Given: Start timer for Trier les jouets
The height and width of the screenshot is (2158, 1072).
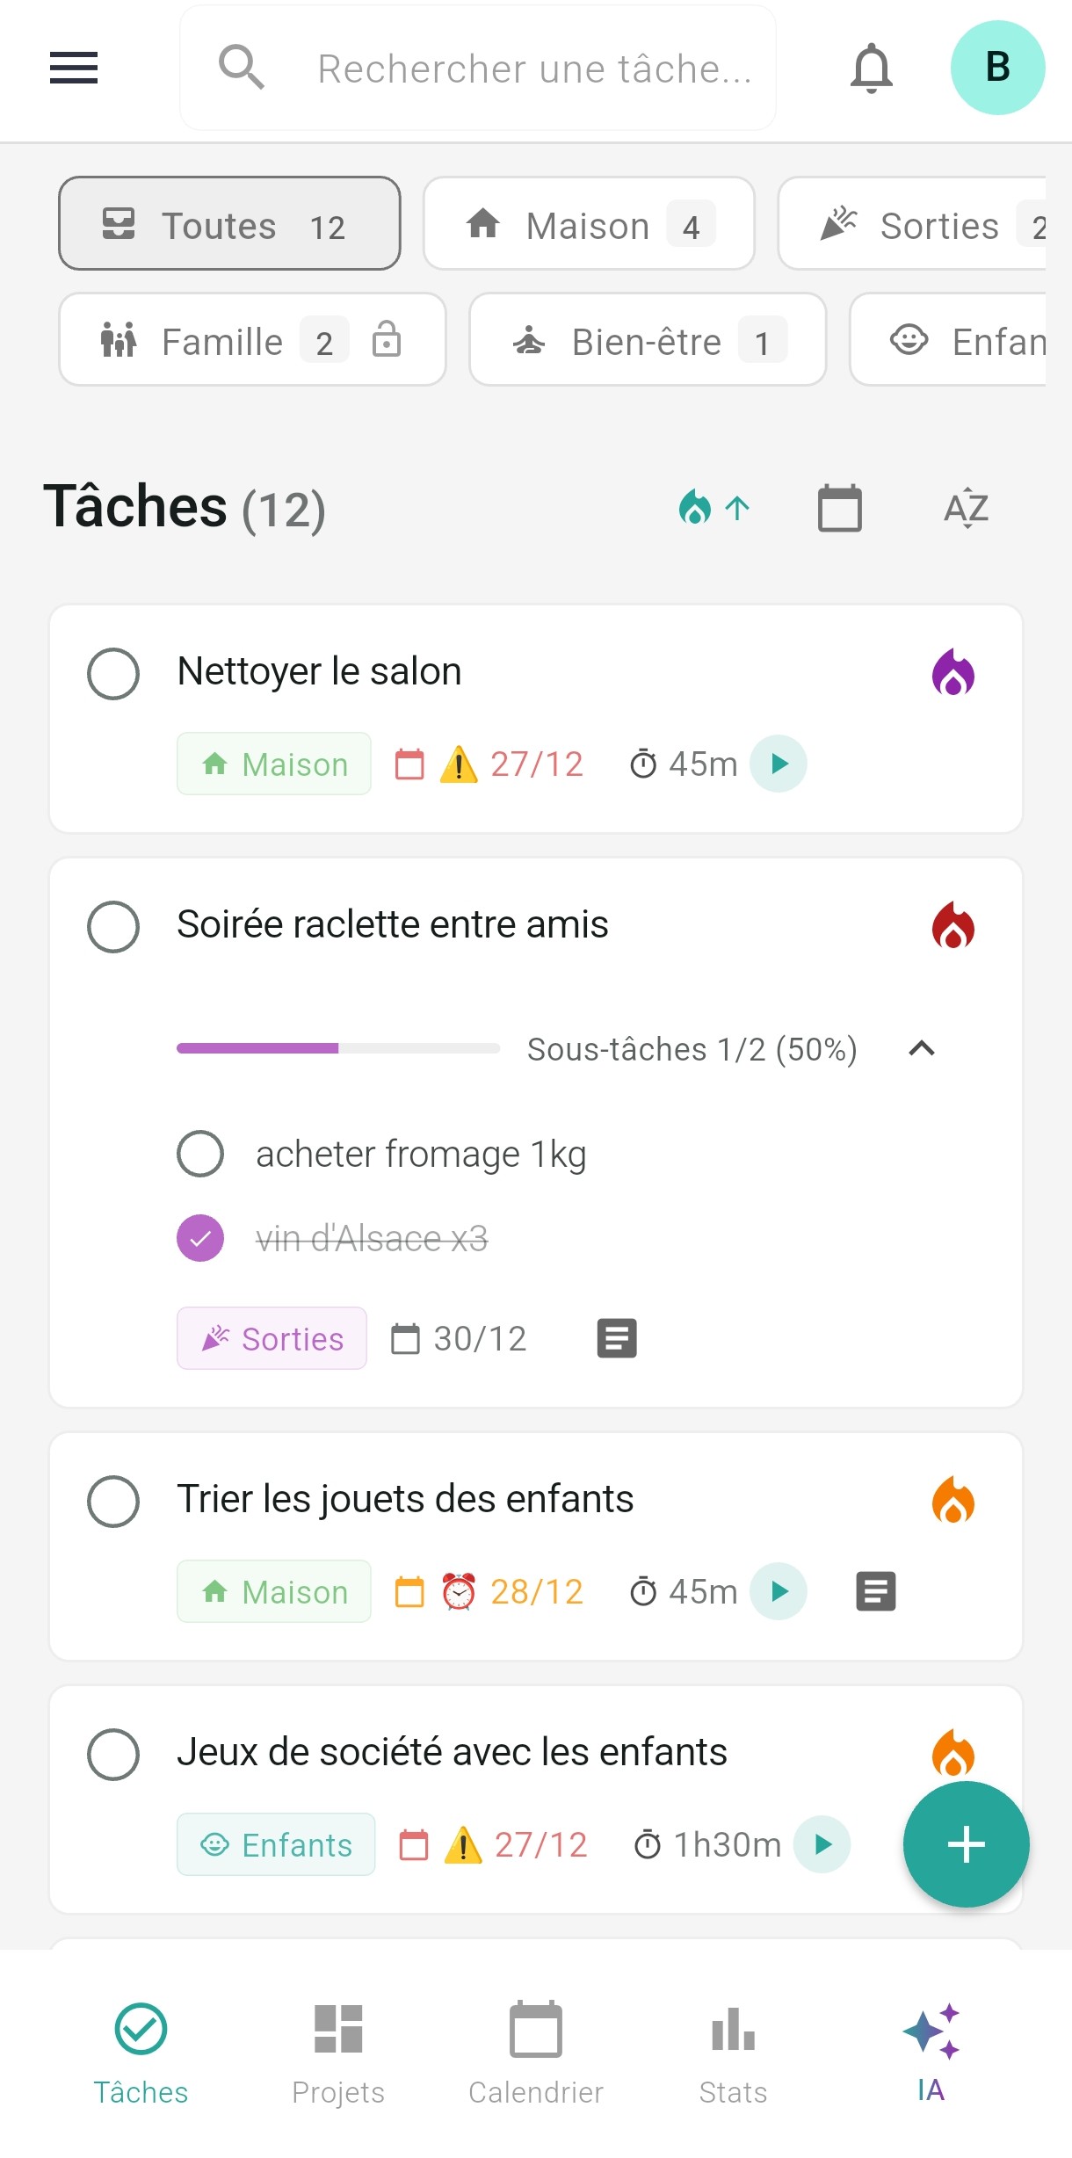Looking at the screenshot, I should pos(779,1591).
